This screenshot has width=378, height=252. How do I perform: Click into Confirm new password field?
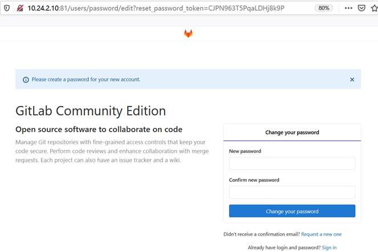(x=292, y=192)
